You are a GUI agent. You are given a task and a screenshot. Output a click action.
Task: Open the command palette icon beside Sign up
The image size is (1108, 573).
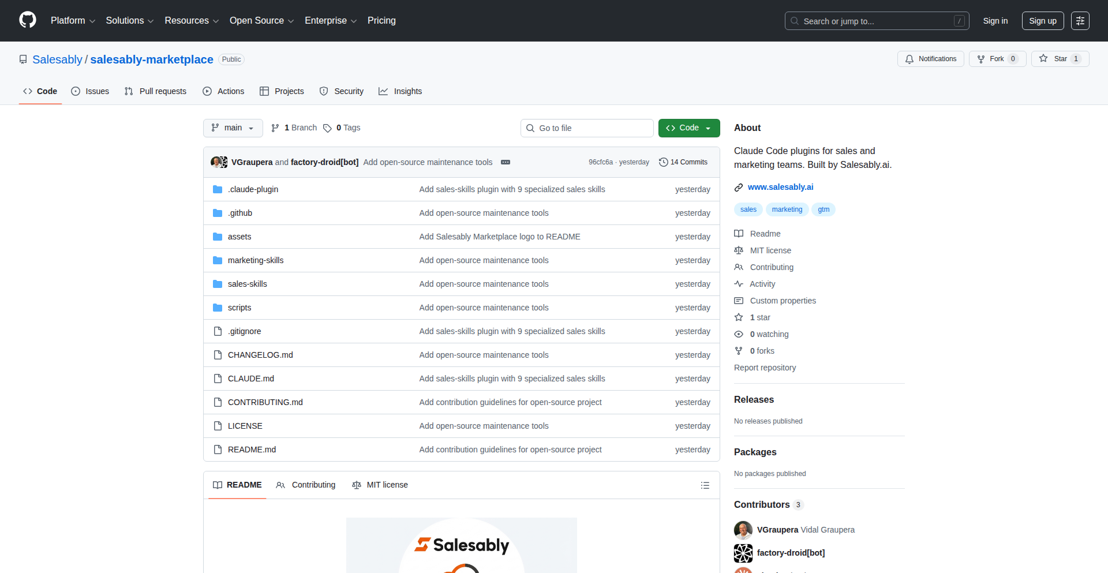click(x=1080, y=21)
